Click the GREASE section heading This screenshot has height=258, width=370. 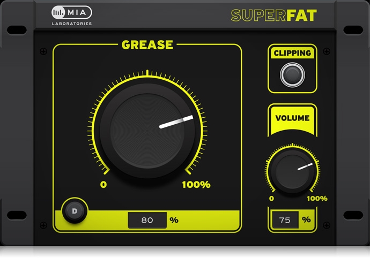coord(147,44)
